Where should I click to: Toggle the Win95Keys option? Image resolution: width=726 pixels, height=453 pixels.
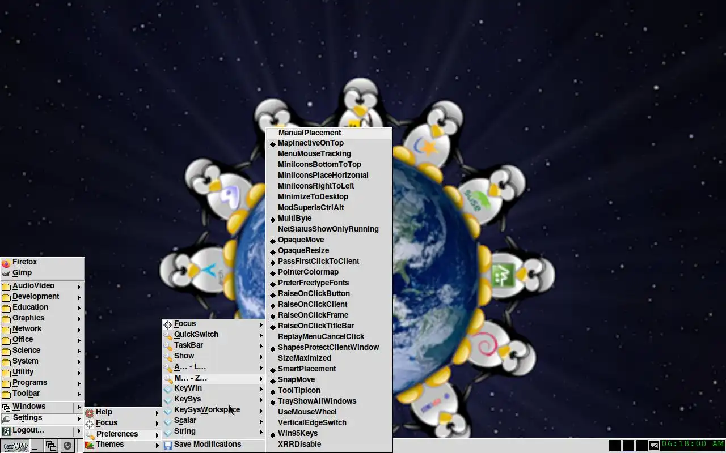pos(328,434)
